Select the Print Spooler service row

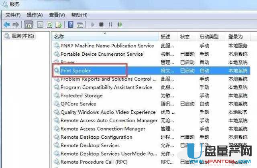tap(152, 71)
